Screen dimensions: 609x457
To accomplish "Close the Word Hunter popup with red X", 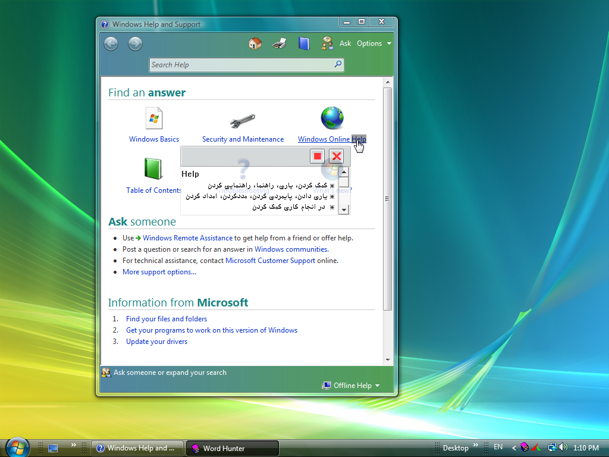I will pyautogui.click(x=337, y=156).
